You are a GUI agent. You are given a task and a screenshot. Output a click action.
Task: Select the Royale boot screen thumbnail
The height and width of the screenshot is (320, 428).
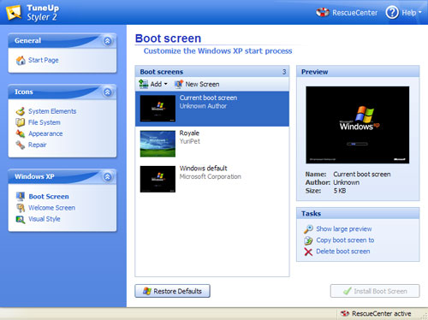(x=158, y=144)
